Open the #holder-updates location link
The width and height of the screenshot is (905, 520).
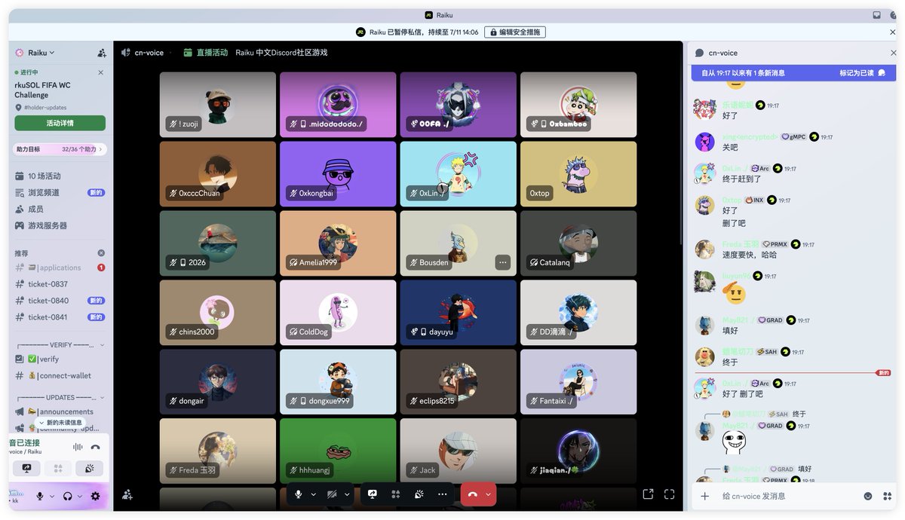[x=45, y=108]
